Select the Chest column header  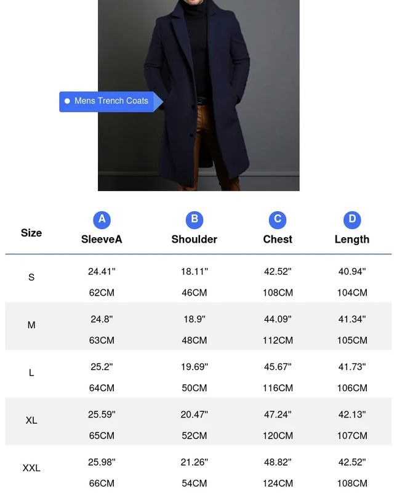pyautogui.click(x=278, y=240)
